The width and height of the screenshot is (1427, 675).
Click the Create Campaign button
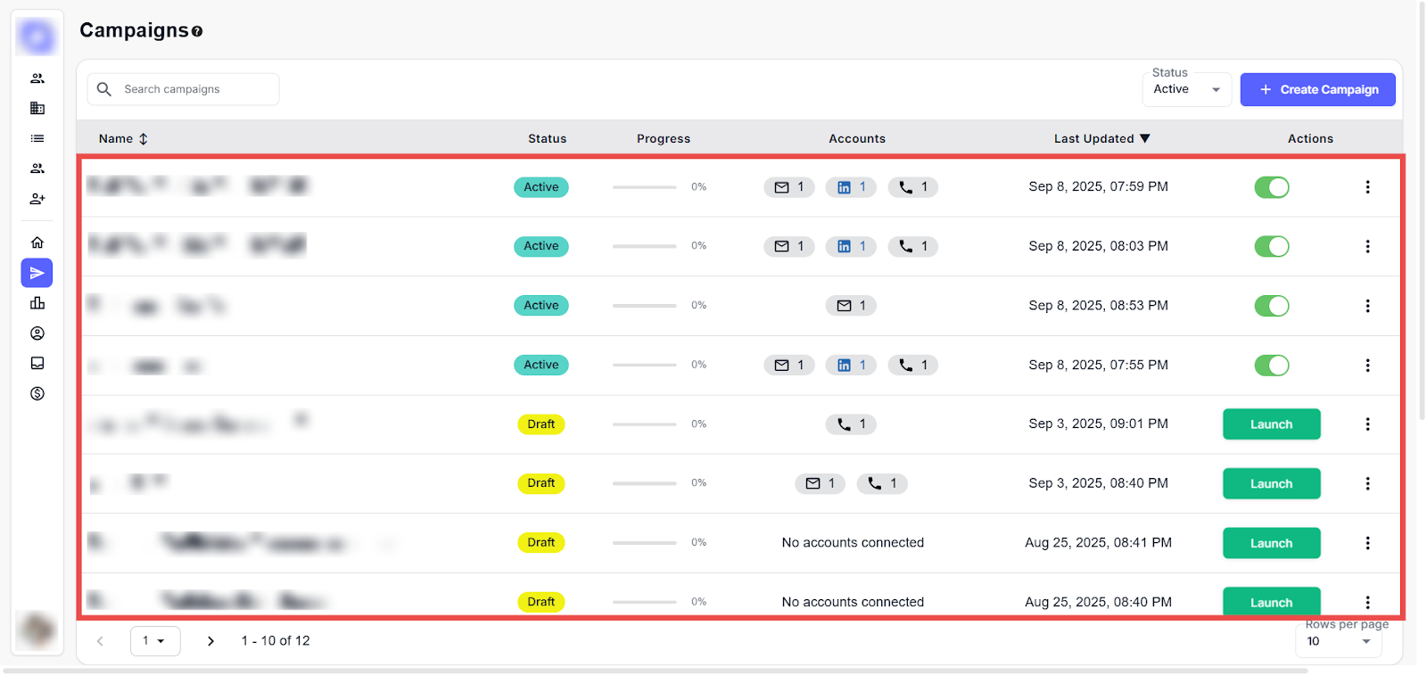(x=1317, y=89)
